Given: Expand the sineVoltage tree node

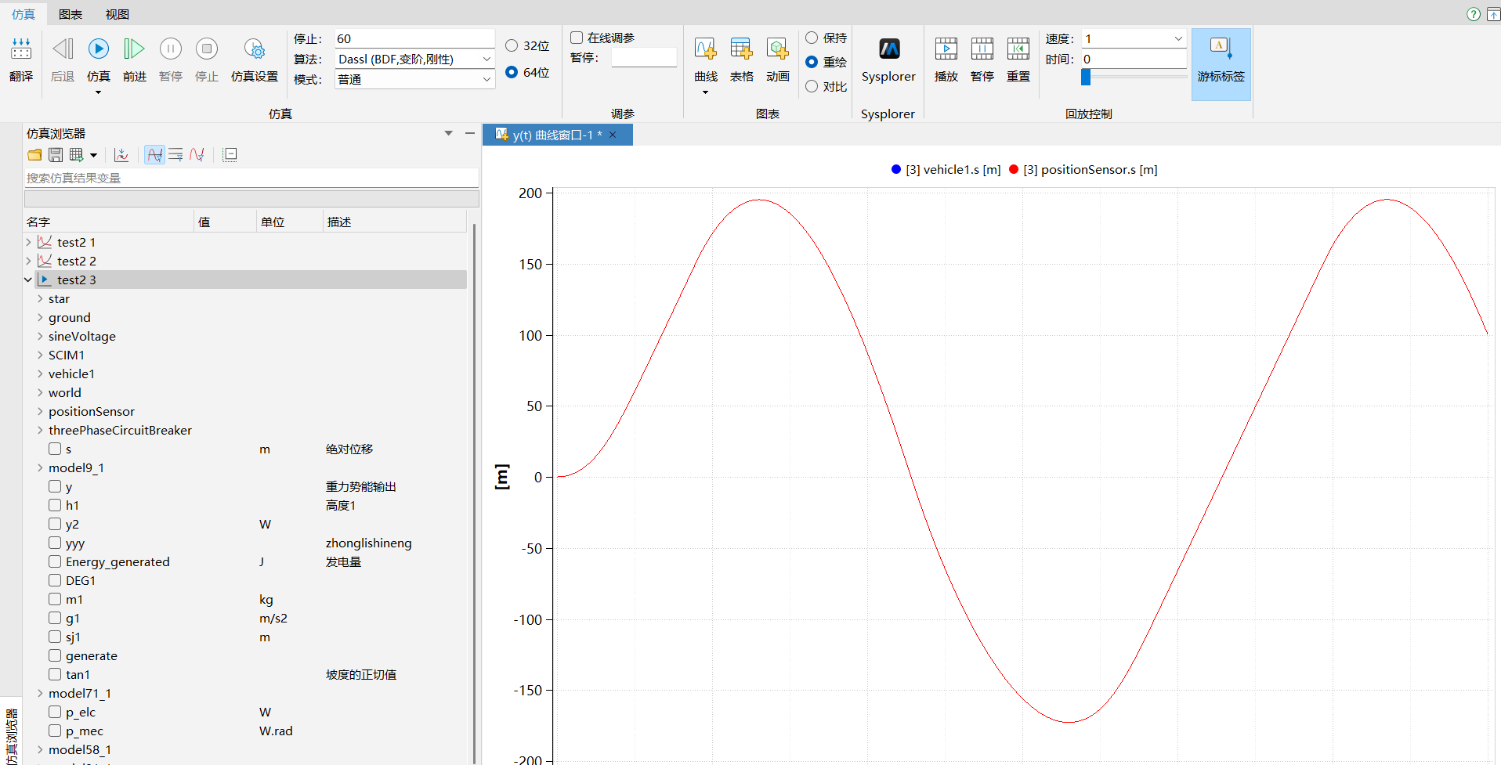Looking at the screenshot, I should 40,336.
